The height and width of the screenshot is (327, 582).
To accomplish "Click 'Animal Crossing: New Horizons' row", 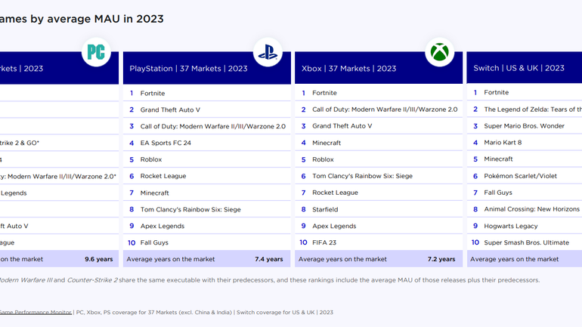I will (x=525, y=209).
